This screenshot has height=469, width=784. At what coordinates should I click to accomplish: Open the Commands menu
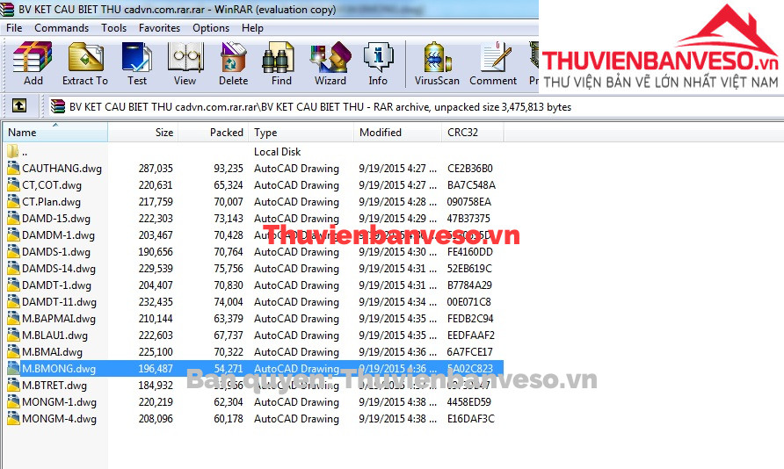(x=62, y=28)
